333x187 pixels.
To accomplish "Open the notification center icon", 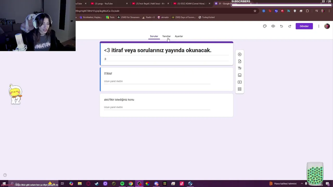I will [x=328, y=184].
